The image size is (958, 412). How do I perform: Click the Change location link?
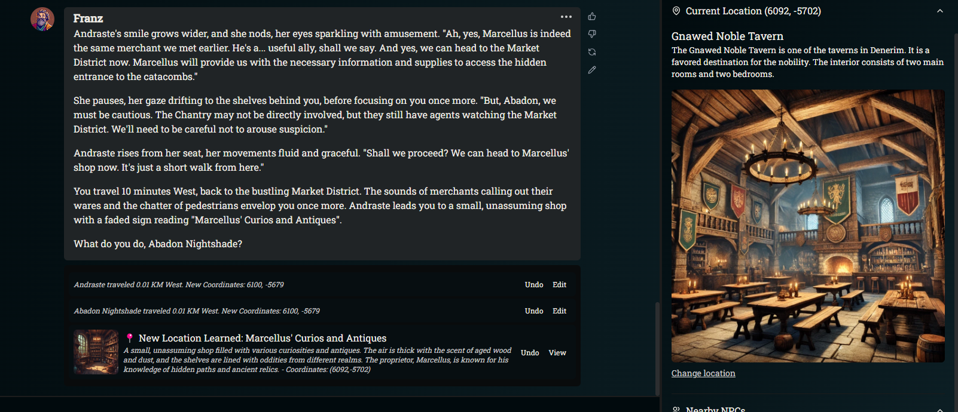click(x=703, y=373)
